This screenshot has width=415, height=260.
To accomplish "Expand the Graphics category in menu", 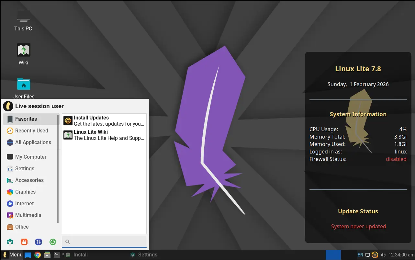I will [x=25, y=192].
